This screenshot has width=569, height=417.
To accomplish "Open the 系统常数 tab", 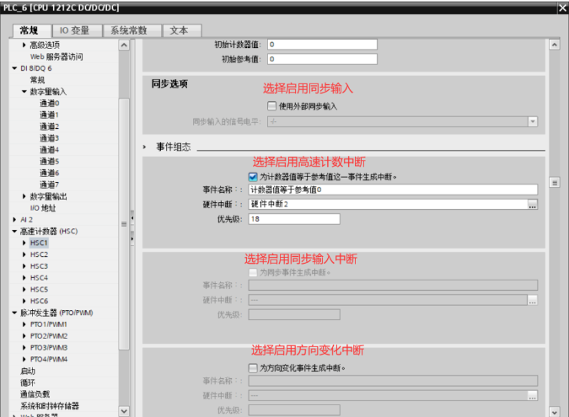I will point(130,30).
